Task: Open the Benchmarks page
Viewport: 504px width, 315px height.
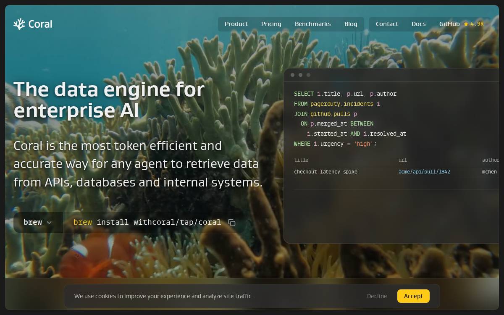Action: click(x=313, y=24)
